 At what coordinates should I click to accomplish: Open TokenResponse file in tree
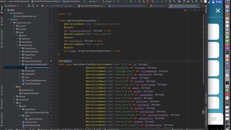31,84
